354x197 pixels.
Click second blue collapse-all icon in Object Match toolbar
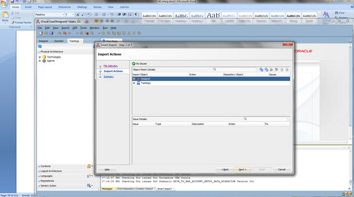(x=266, y=70)
